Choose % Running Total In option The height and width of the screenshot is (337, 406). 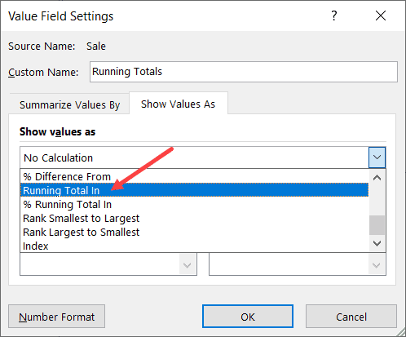[194, 204]
